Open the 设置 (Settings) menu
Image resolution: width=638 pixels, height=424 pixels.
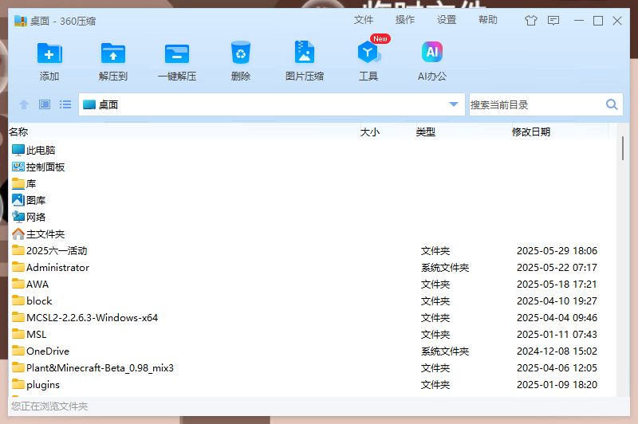tap(447, 20)
